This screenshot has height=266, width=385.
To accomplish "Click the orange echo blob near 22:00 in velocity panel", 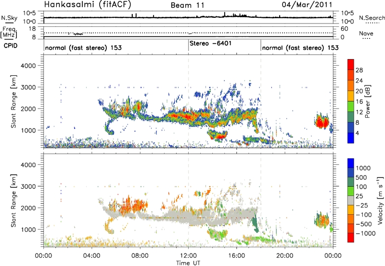I will point(322,220).
